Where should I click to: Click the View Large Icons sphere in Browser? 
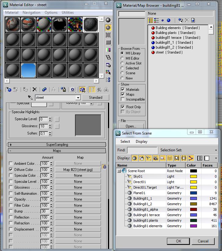point(168,20)
